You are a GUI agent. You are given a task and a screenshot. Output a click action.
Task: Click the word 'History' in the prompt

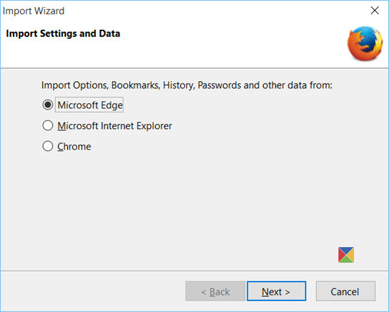[x=179, y=86]
